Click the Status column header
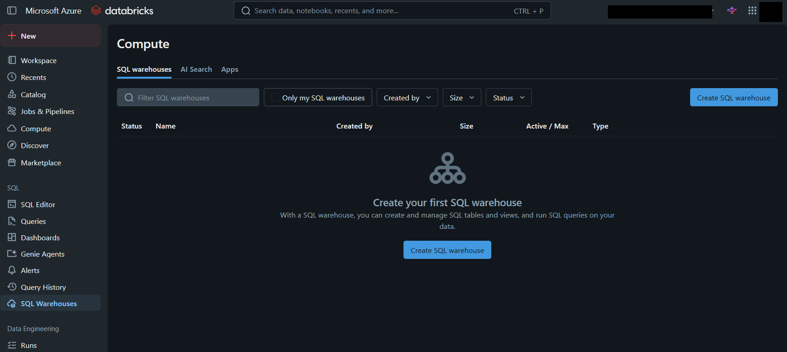The height and width of the screenshot is (352, 787). [131, 126]
